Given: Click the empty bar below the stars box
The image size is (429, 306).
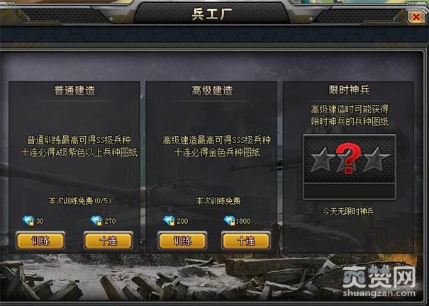Looking at the screenshot, I should tap(349, 191).
